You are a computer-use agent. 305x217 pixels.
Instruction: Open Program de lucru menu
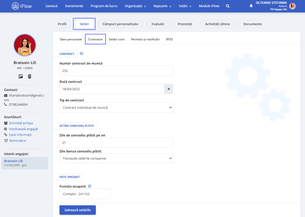point(104,6)
